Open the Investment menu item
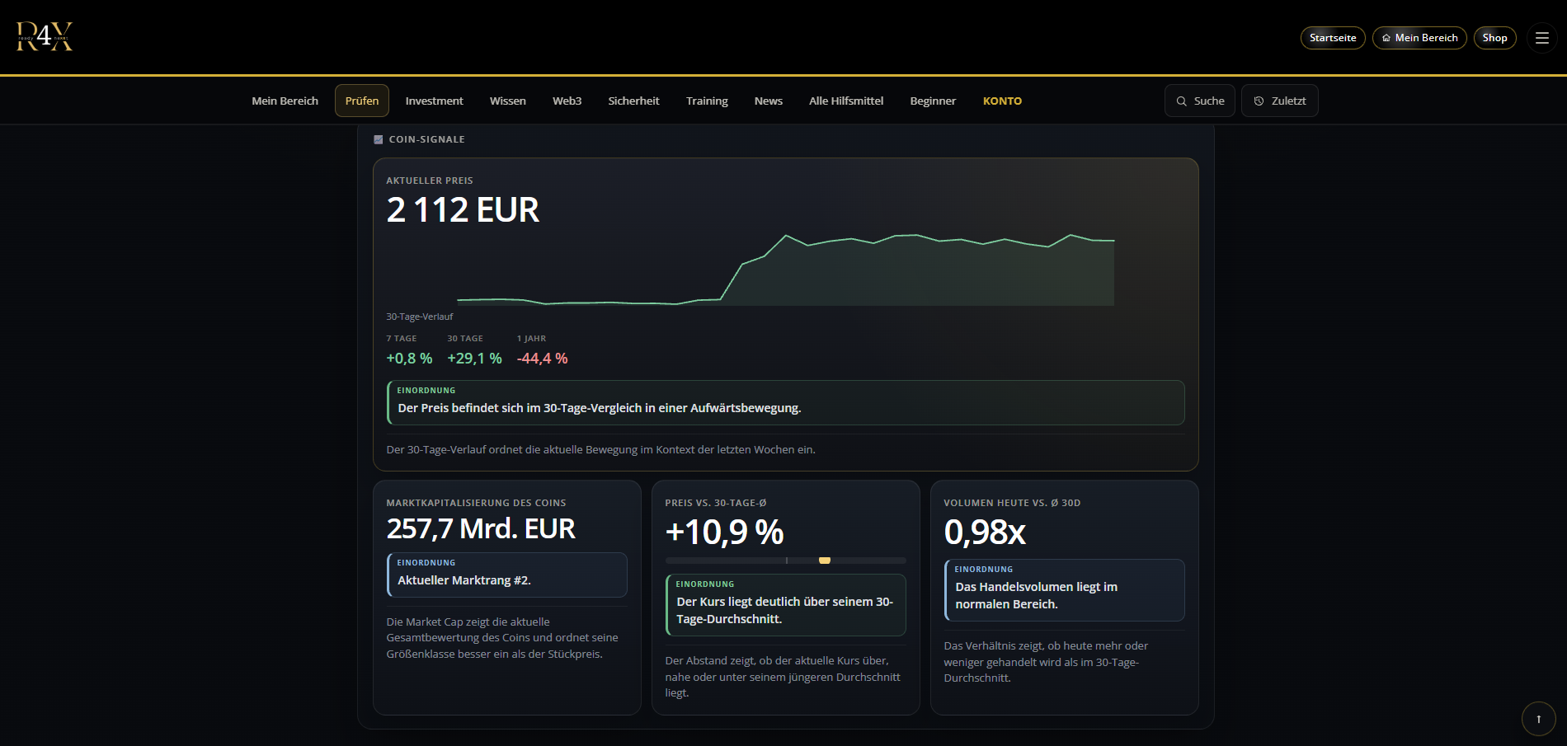Screen dimensions: 1567x746 (434, 101)
